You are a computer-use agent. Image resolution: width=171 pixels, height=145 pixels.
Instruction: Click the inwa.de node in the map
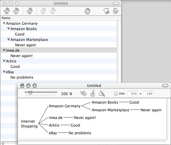coord(56,118)
